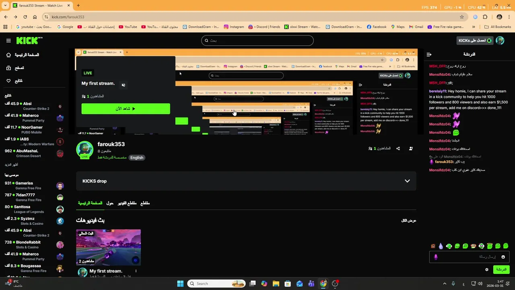Click the user avatar in top right
515x290 pixels.
[500, 41]
